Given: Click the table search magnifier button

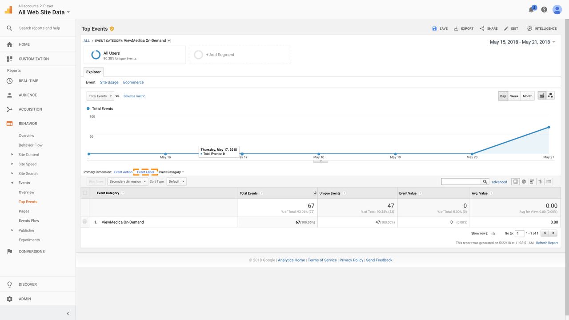Looking at the screenshot, I should point(485,181).
